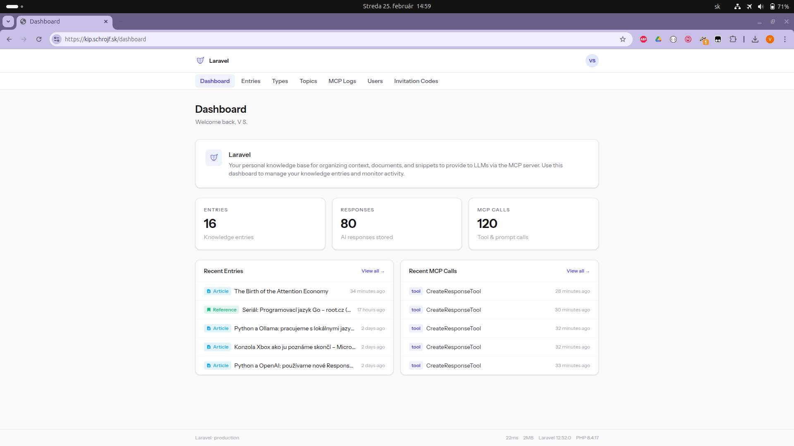This screenshot has height=446, width=794.
Task: Click the Responses stat card showing 80
Action: [x=397, y=224]
